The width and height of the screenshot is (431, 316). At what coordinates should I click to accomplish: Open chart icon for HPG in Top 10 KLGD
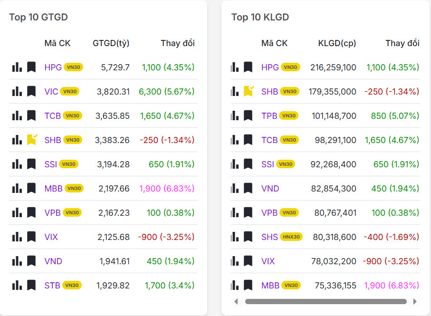pos(235,67)
